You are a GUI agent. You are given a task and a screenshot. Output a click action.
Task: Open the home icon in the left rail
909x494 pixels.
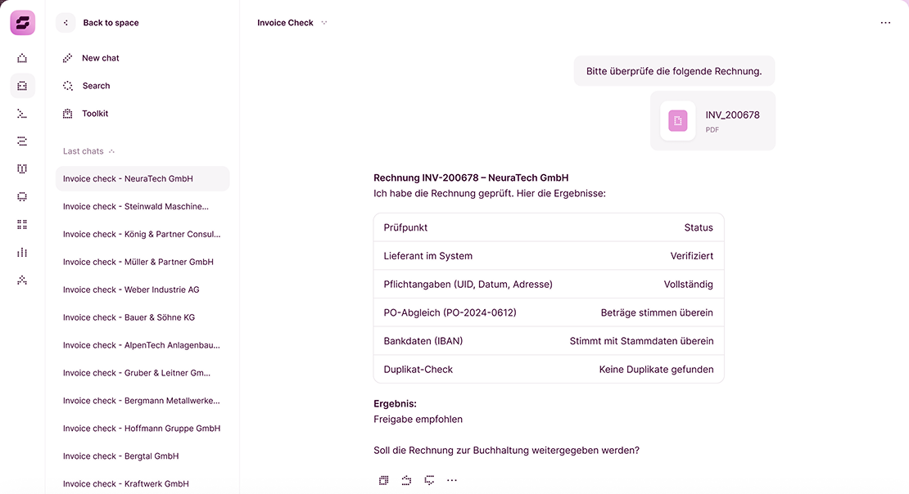(22, 58)
